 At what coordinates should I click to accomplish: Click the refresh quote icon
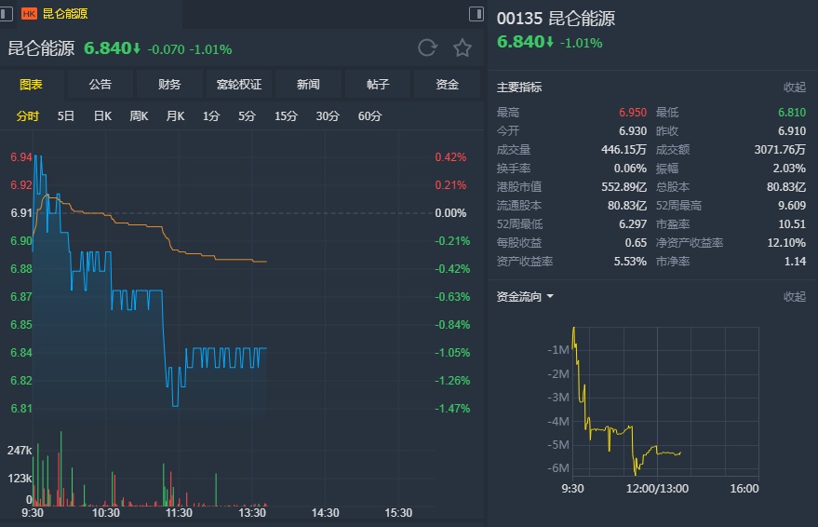point(427,48)
